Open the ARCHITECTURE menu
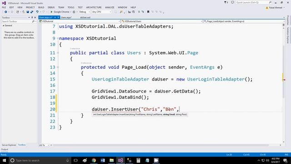Screen dimensions: 291x164 point(94,7)
